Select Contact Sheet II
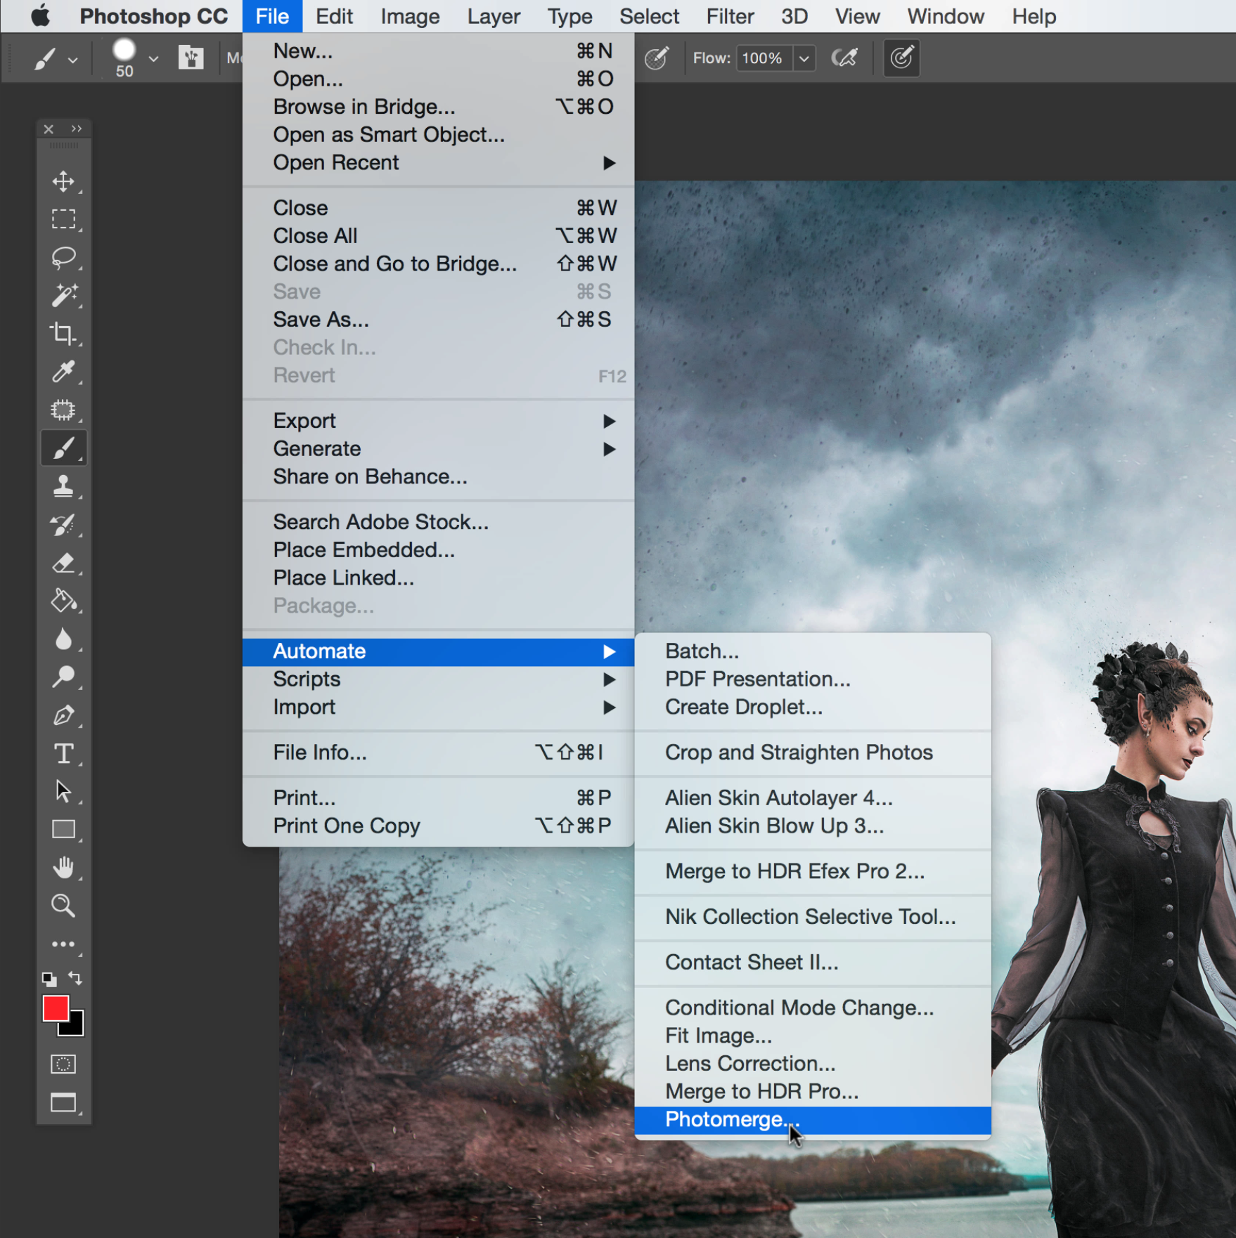This screenshot has width=1236, height=1238. coord(813,962)
